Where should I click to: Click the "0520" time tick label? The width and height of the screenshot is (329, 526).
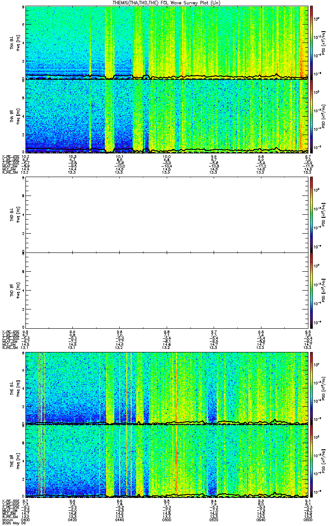click(x=214, y=519)
